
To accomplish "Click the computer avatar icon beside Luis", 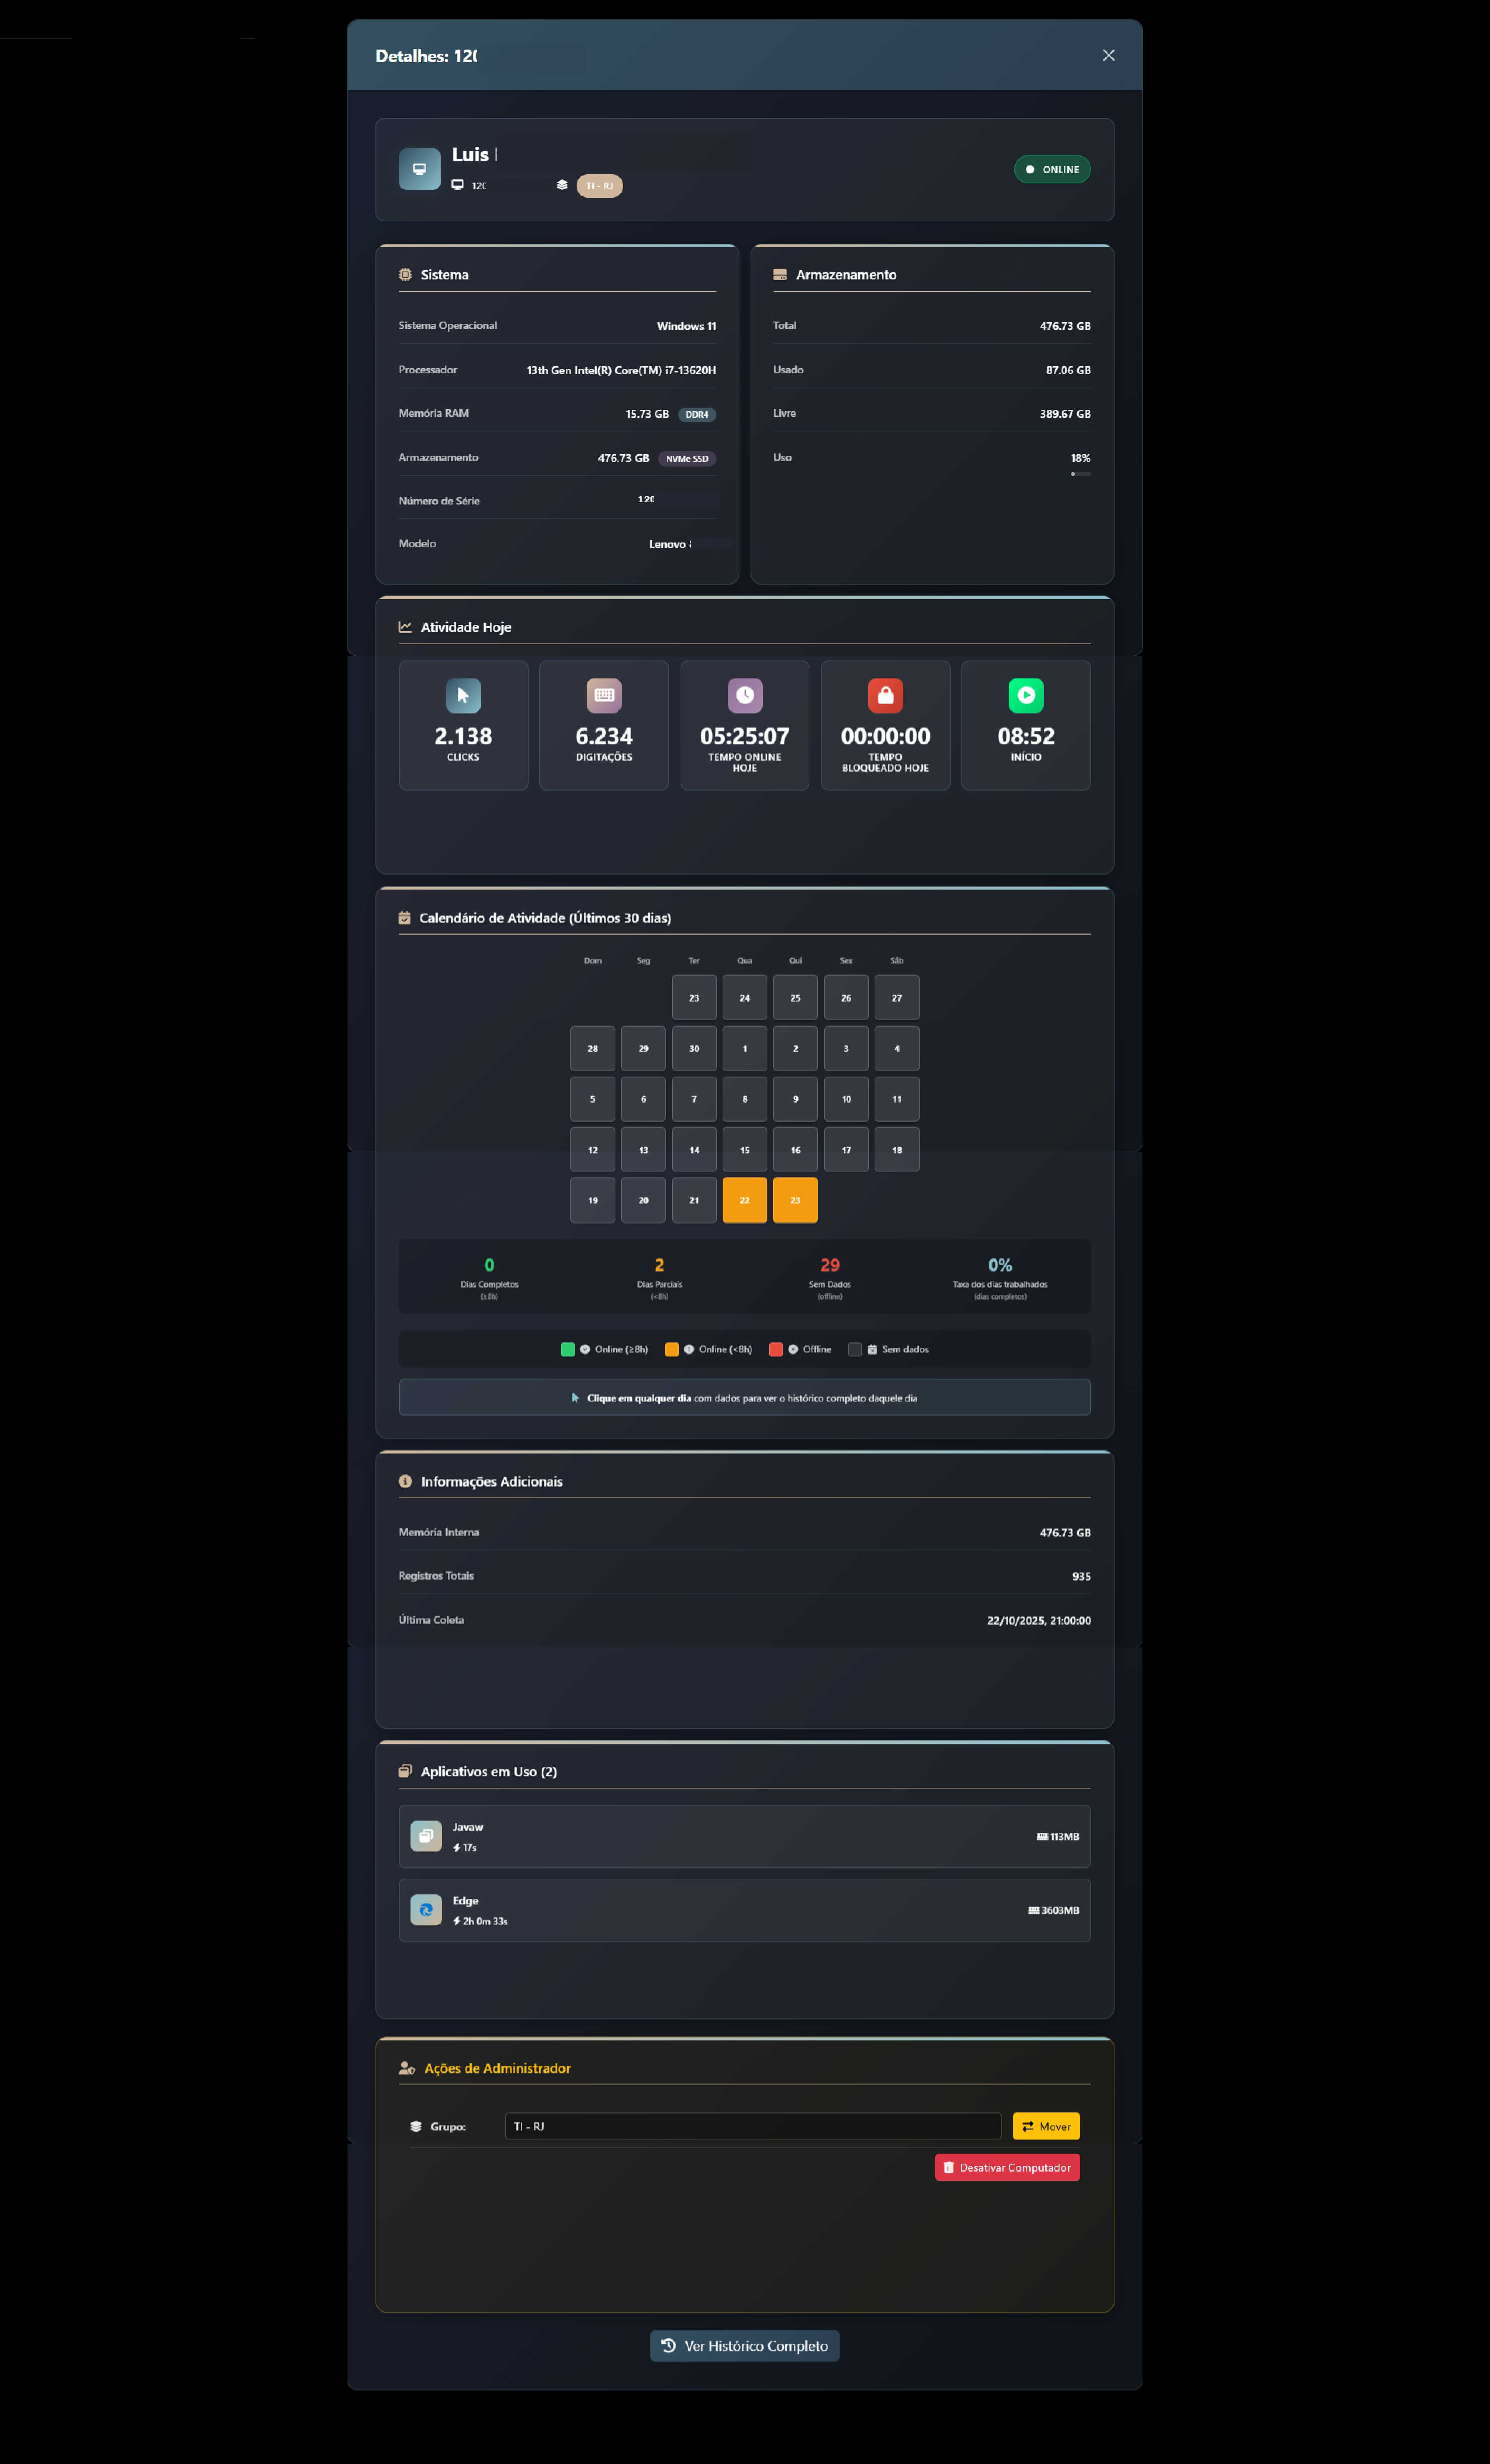I will click(x=419, y=169).
